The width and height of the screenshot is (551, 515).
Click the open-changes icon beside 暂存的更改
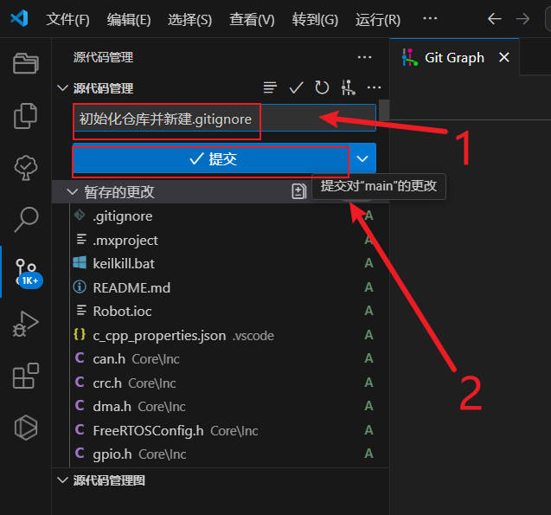tap(298, 191)
